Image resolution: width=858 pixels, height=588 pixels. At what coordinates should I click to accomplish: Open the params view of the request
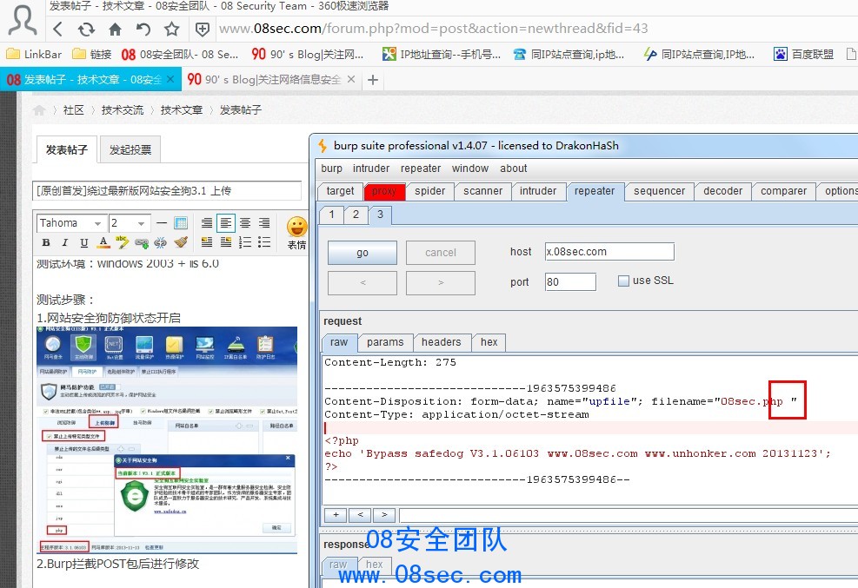point(385,342)
